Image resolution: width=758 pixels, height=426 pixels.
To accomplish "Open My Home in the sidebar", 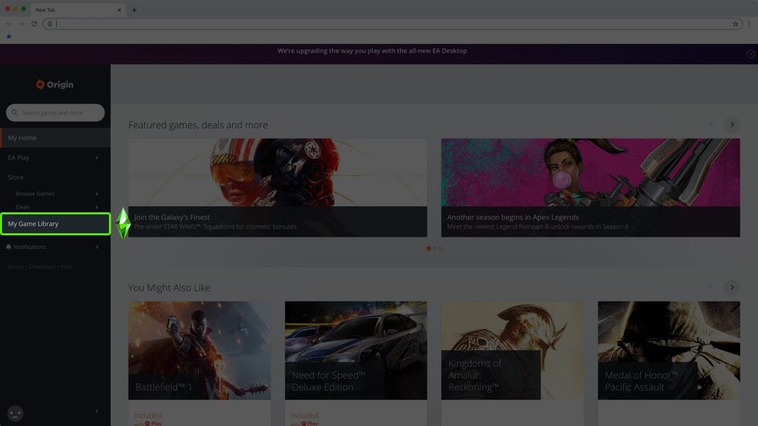I will (x=55, y=138).
